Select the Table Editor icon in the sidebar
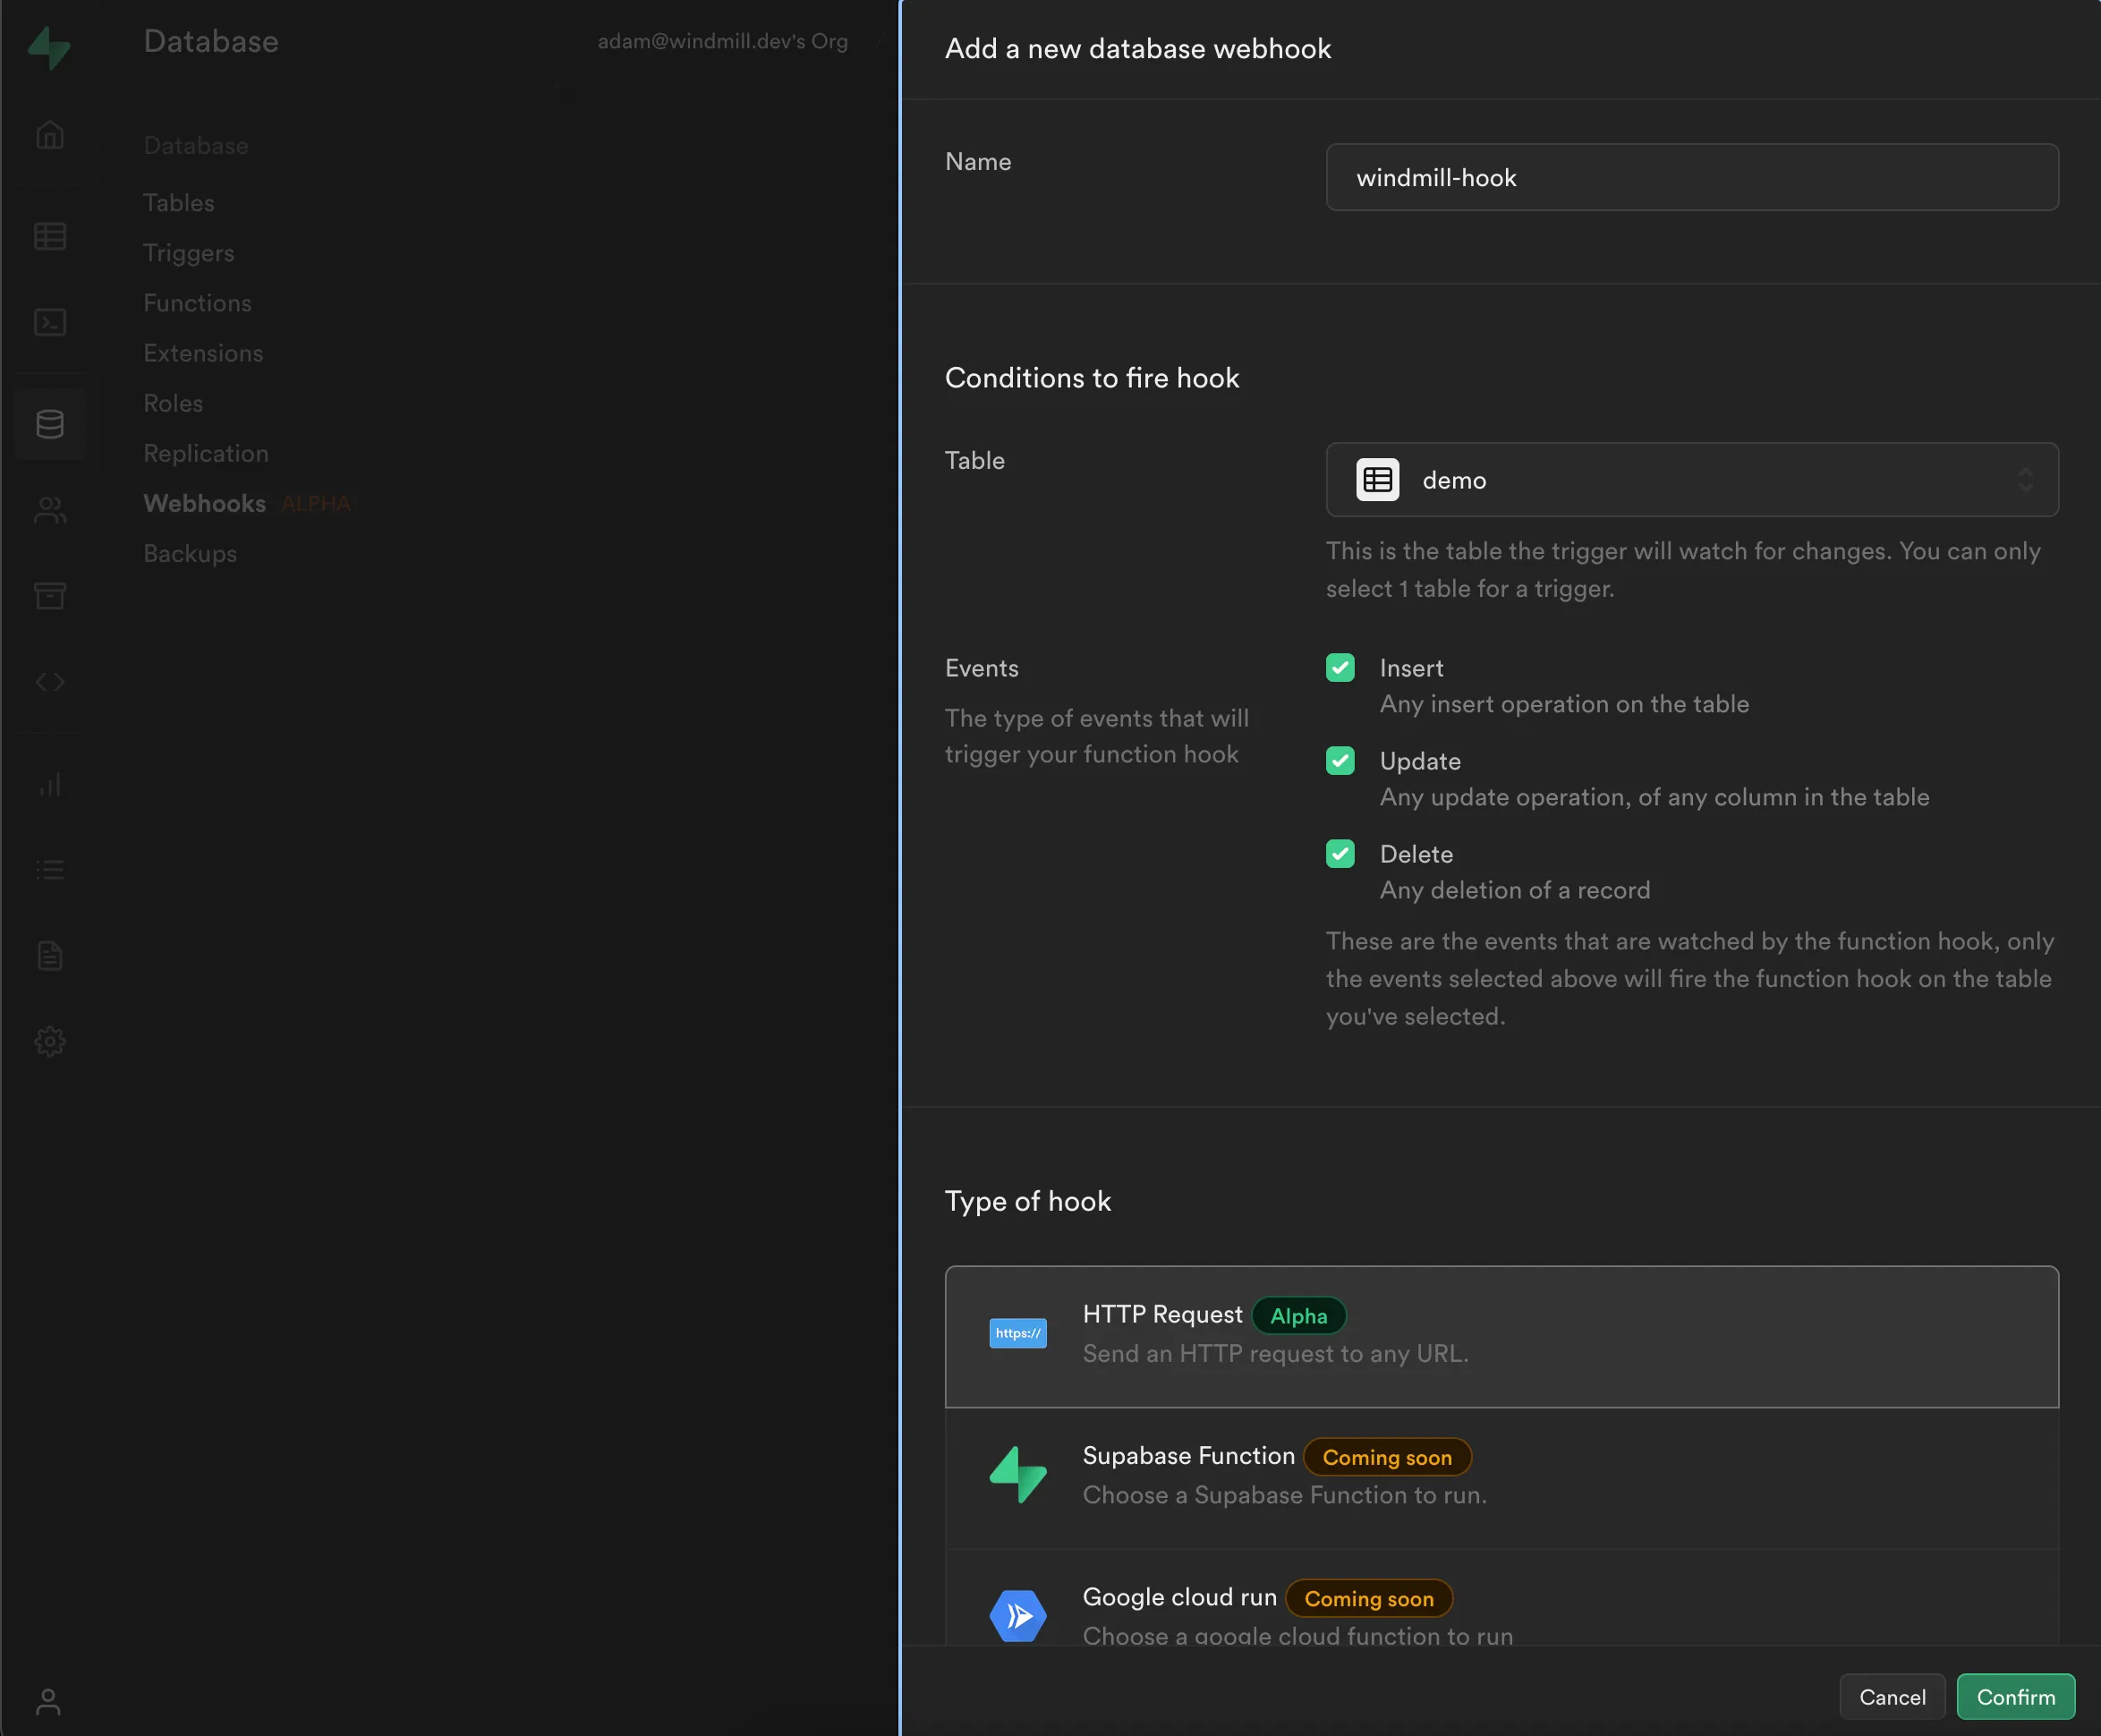This screenshot has width=2101, height=1736. click(x=50, y=237)
